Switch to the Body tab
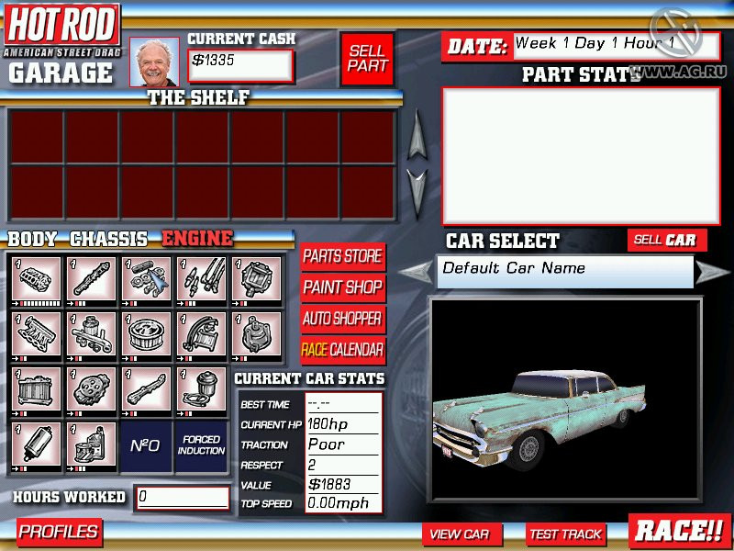 pyautogui.click(x=32, y=239)
